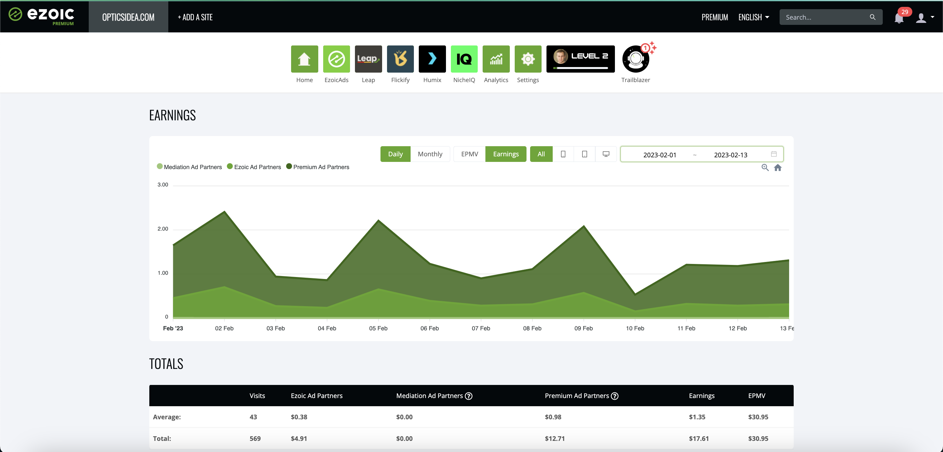
Task: Toggle Mediation Ad Partners legend series
Action: click(x=189, y=167)
